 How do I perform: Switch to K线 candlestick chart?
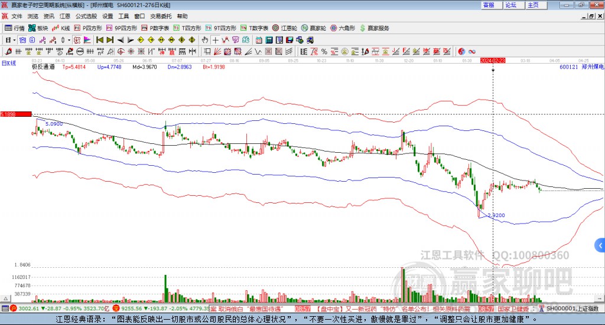click(x=61, y=28)
